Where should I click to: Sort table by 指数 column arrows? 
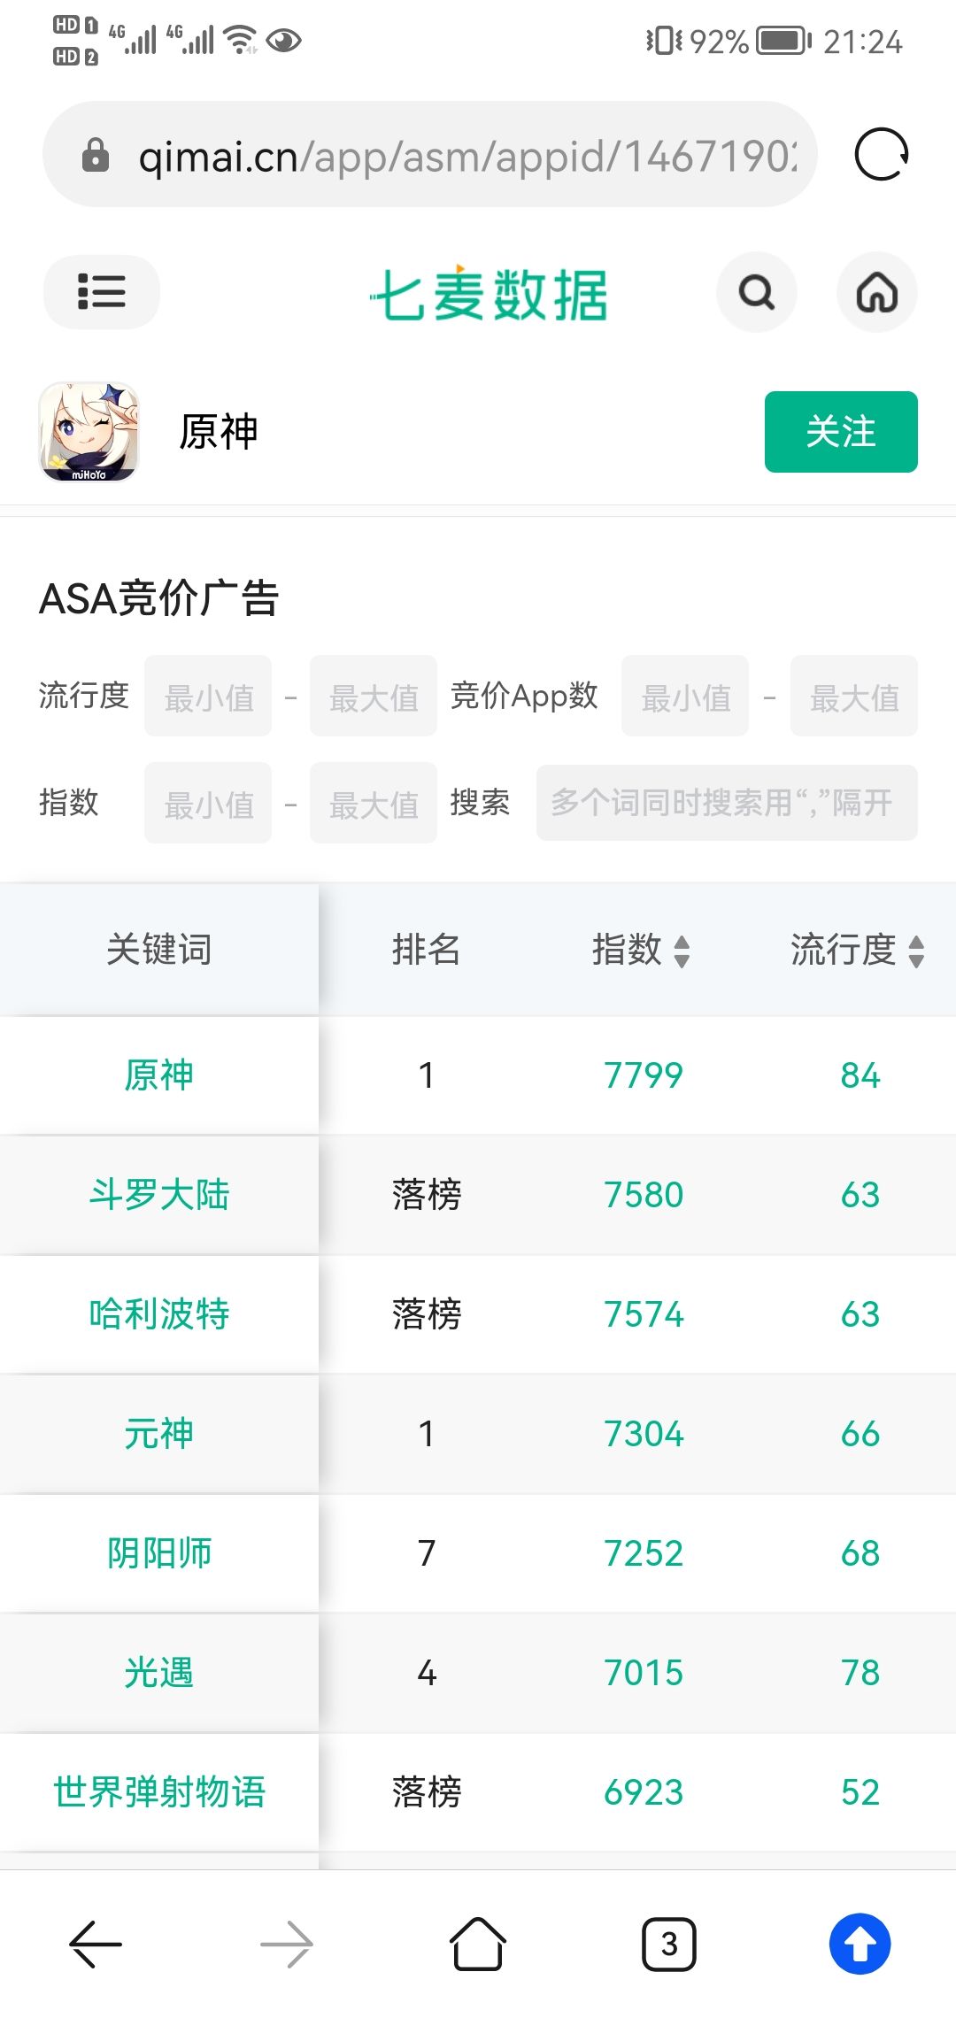[682, 951]
